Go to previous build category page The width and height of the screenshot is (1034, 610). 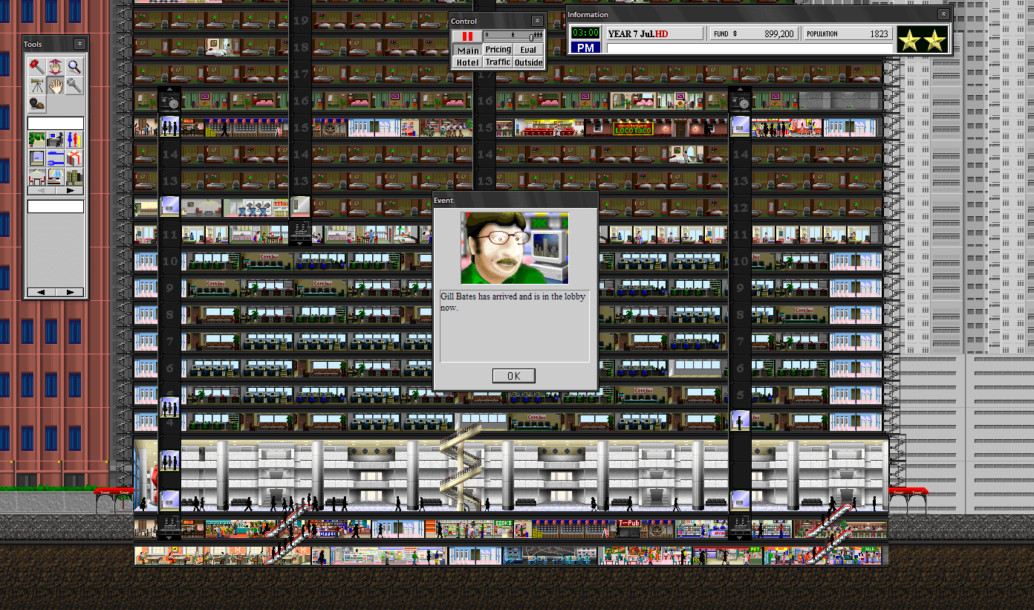(42, 190)
